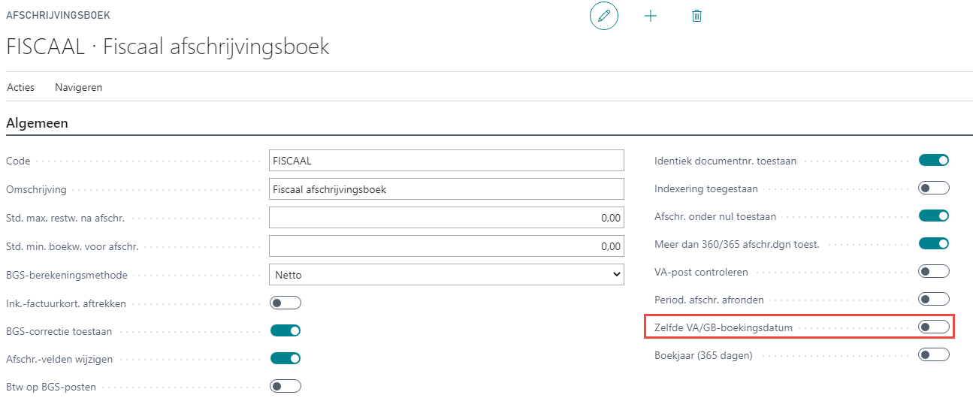
Task: Open the BGS-berekeningsmethode dropdown
Action: tap(446, 275)
